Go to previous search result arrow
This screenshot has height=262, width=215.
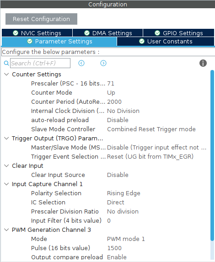click(x=81, y=63)
